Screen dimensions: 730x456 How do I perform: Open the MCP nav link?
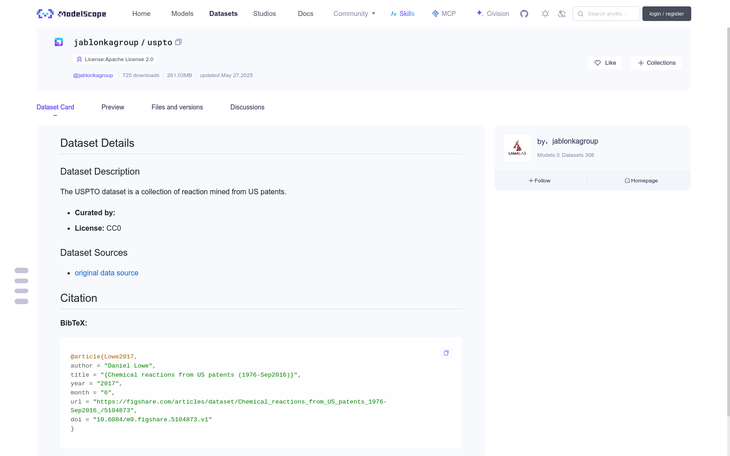coord(444,14)
